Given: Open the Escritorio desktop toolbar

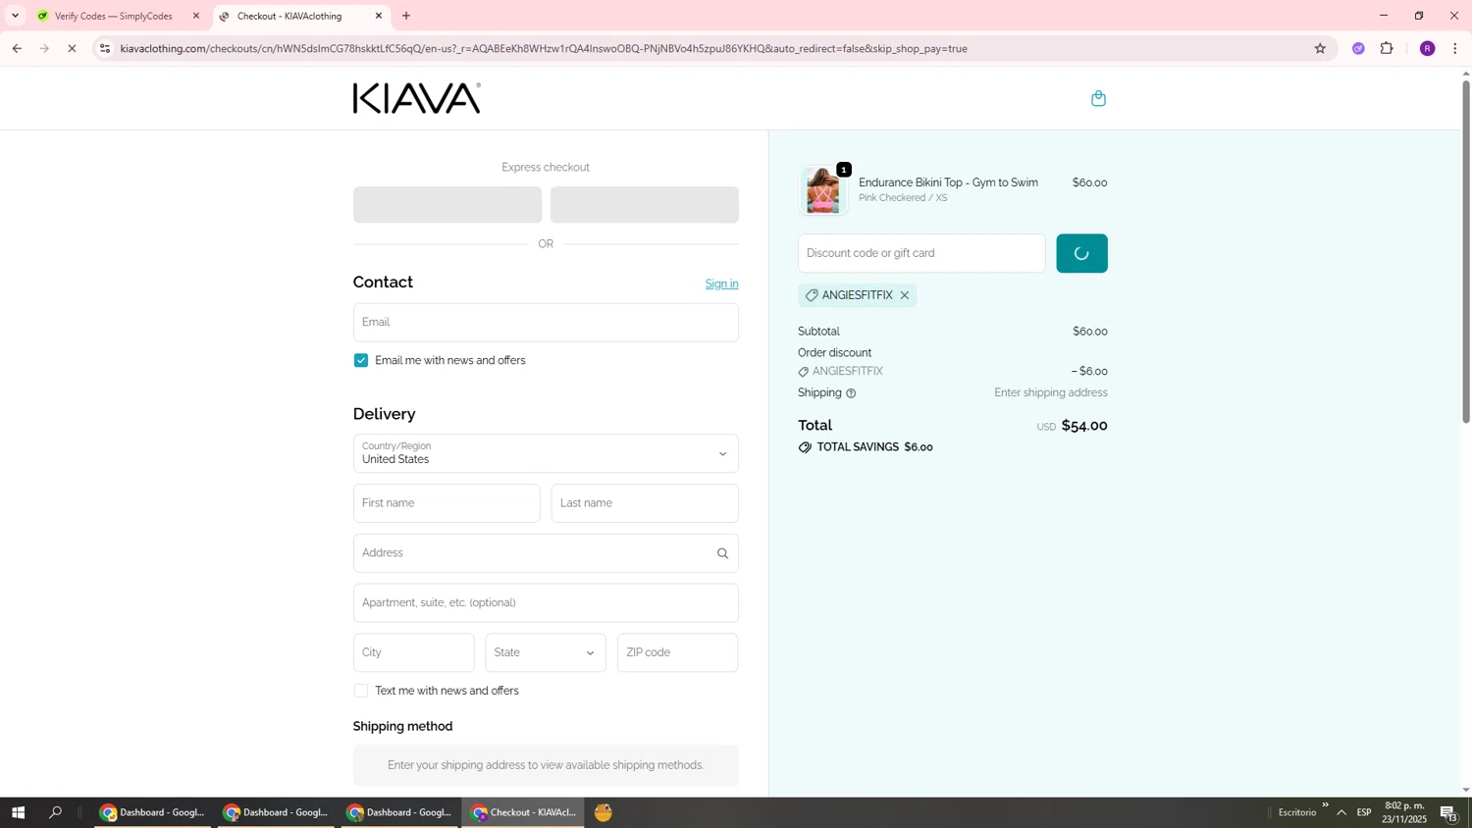Looking at the screenshot, I should tap(1297, 813).
